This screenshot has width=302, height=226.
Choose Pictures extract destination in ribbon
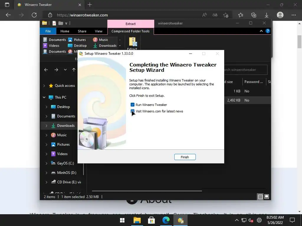point(77,40)
